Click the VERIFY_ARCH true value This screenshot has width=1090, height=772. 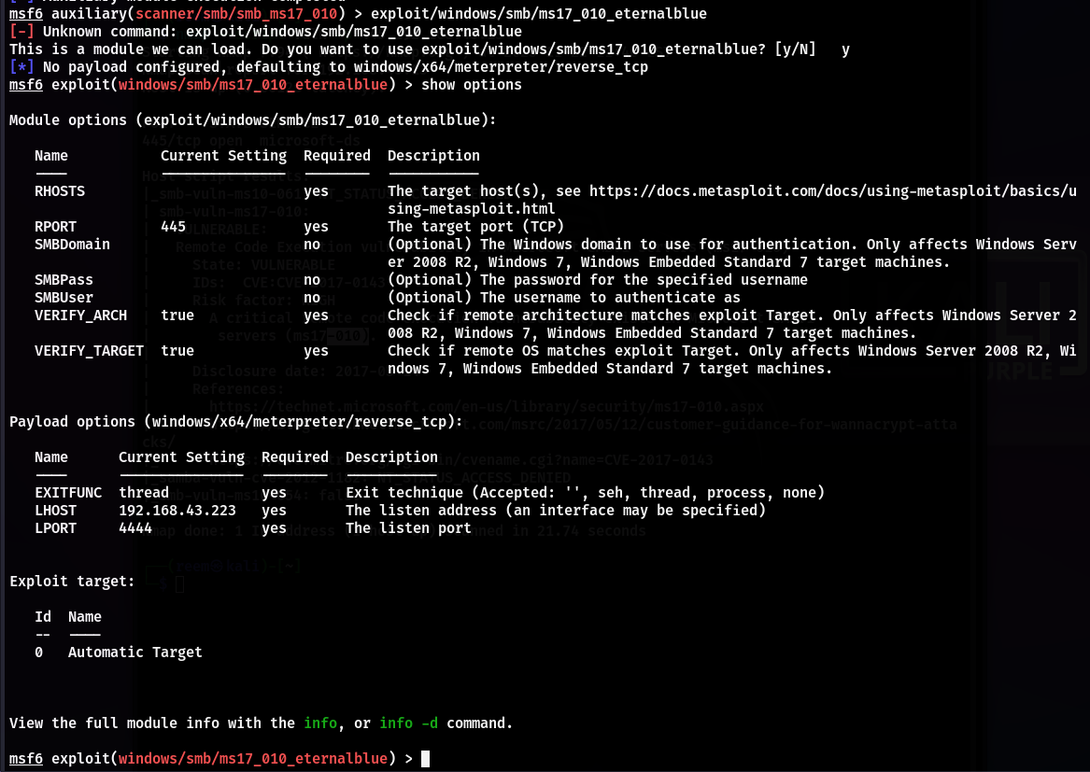(x=177, y=316)
